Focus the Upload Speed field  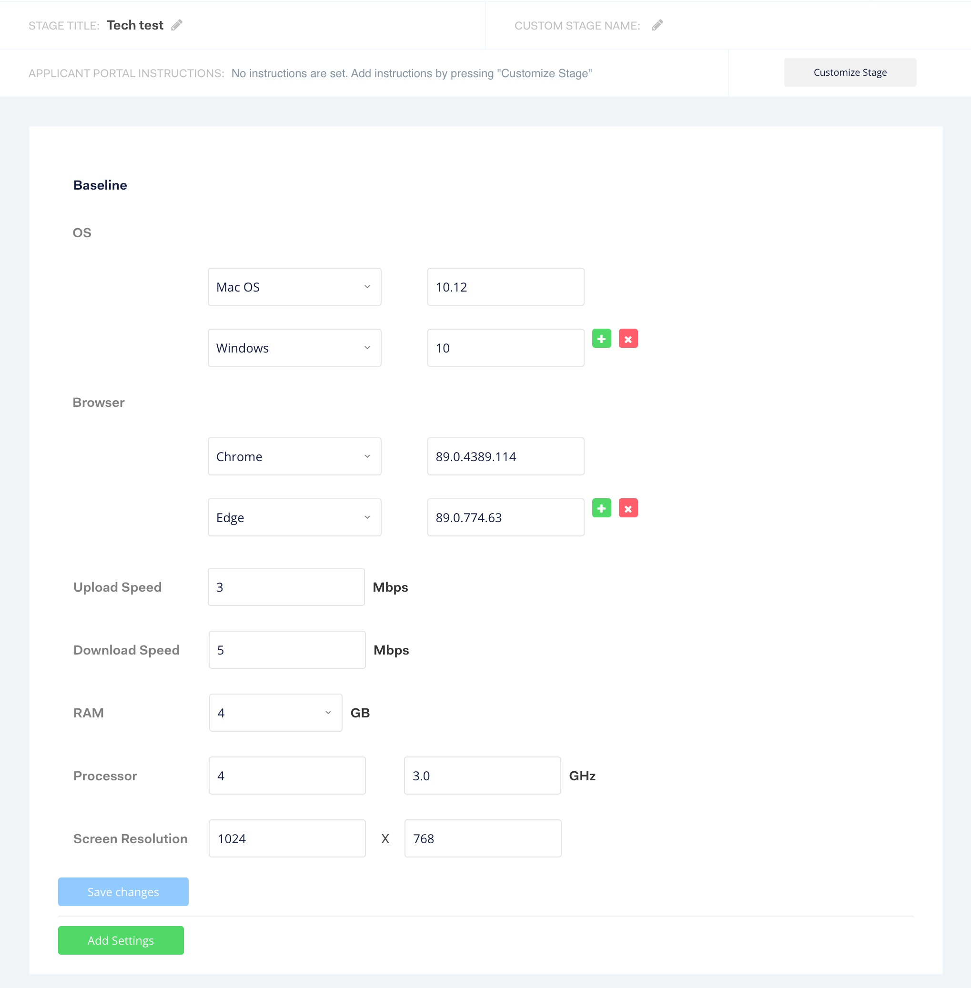pyautogui.click(x=286, y=587)
